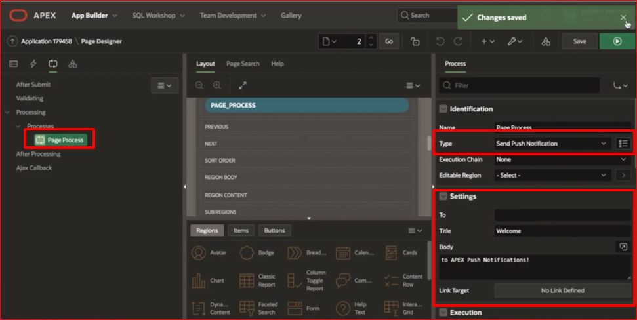
Task: Click the Oracle APEX logo icon
Action: click(18, 16)
